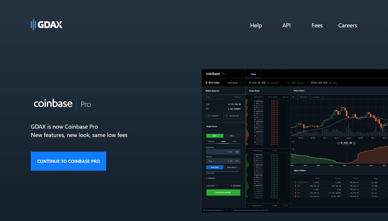Open the chart timeframe dropdown
Image resolution: width=388 pixels, height=221 pixels.
click(x=295, y=97)
